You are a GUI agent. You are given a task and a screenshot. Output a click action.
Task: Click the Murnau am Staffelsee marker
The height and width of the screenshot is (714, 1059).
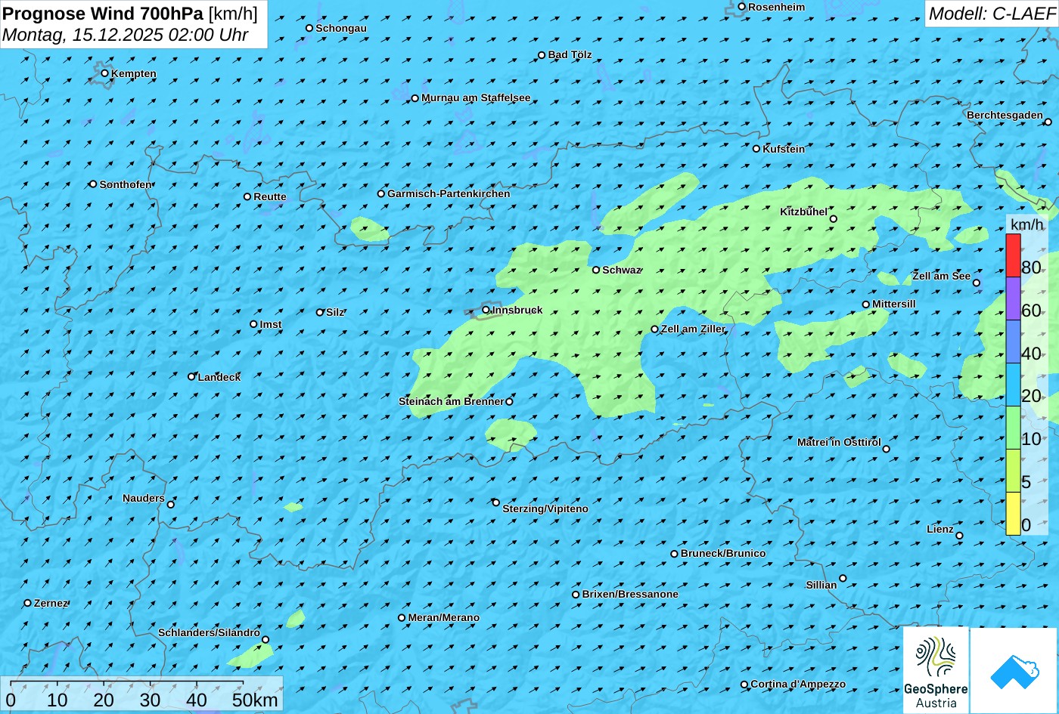[415, 98]
